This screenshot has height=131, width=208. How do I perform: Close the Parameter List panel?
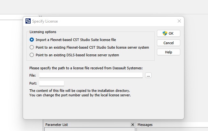click(133, 125)
